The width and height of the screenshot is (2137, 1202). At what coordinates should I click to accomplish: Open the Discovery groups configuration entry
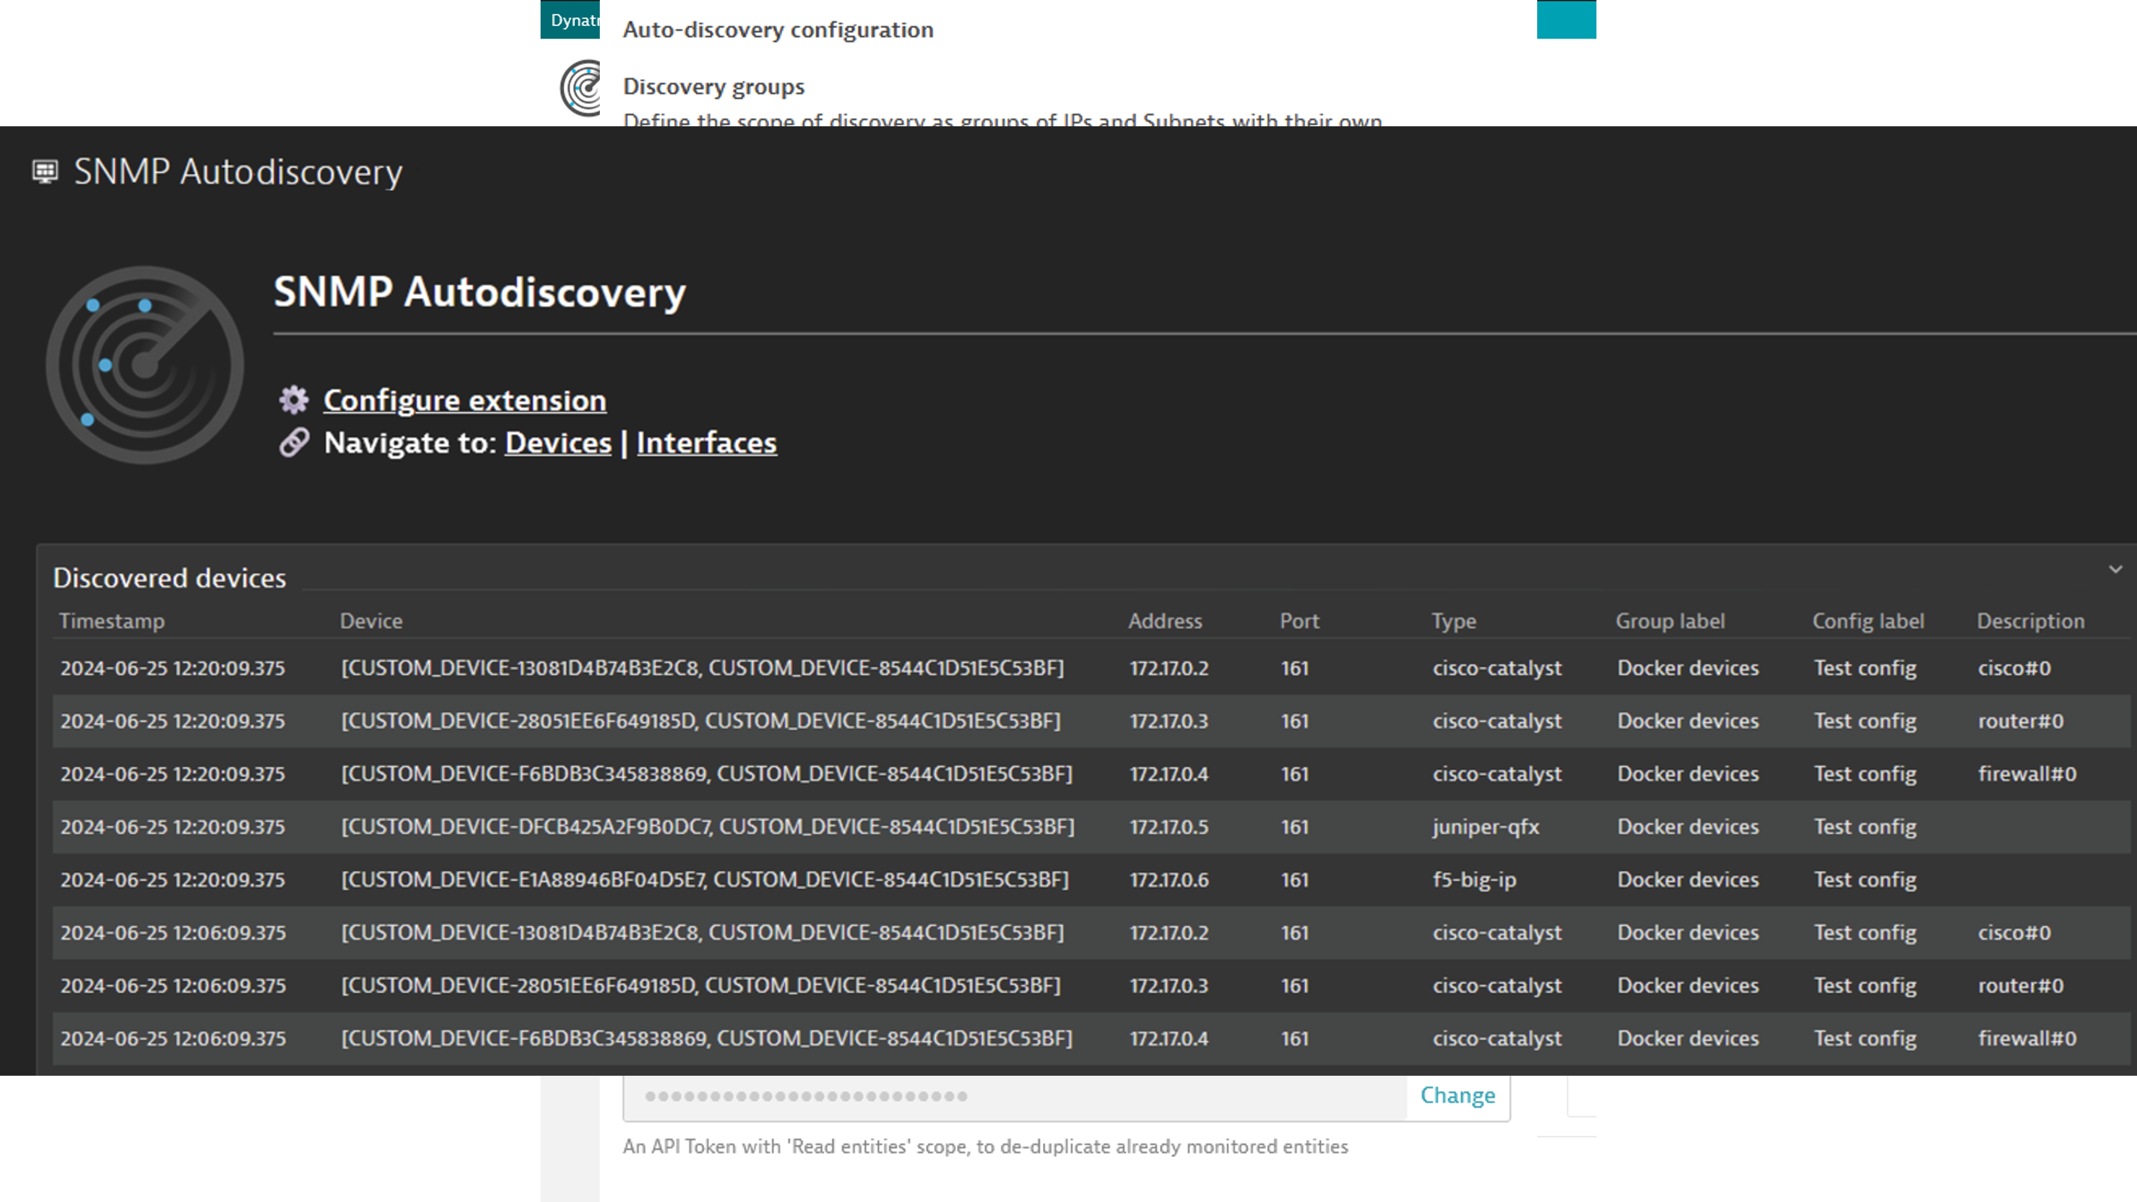pos(713,85)
